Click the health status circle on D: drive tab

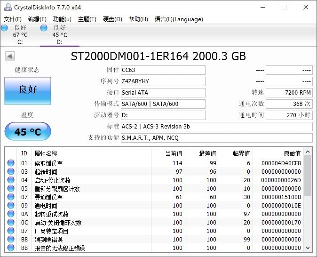coord(44,28)
